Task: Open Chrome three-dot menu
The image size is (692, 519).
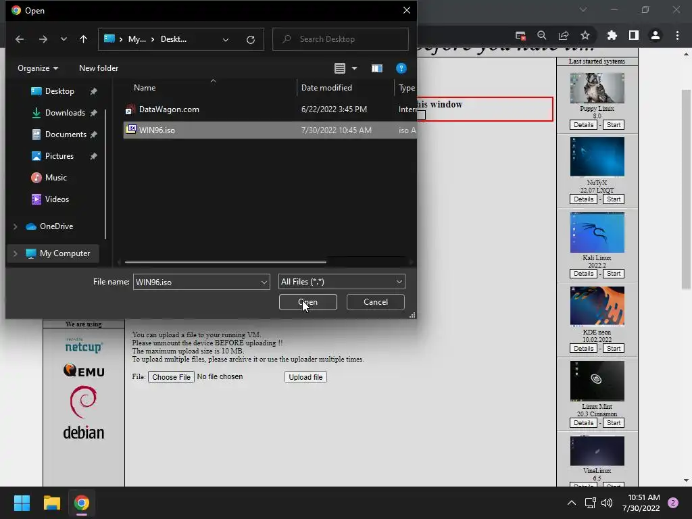Action: click(677, 36)
